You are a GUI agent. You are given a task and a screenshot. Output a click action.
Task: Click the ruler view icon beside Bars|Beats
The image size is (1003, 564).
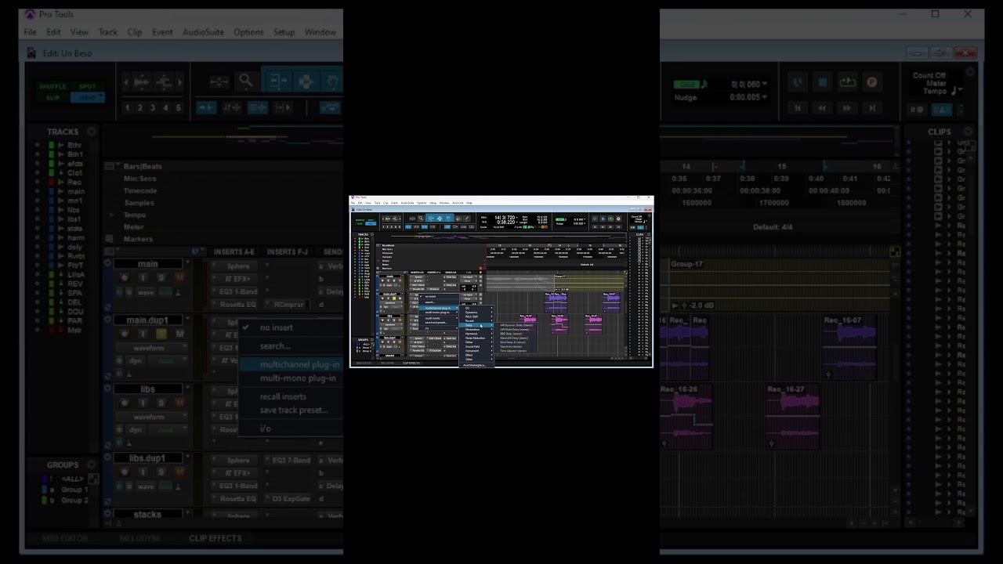tap(378, 245)
